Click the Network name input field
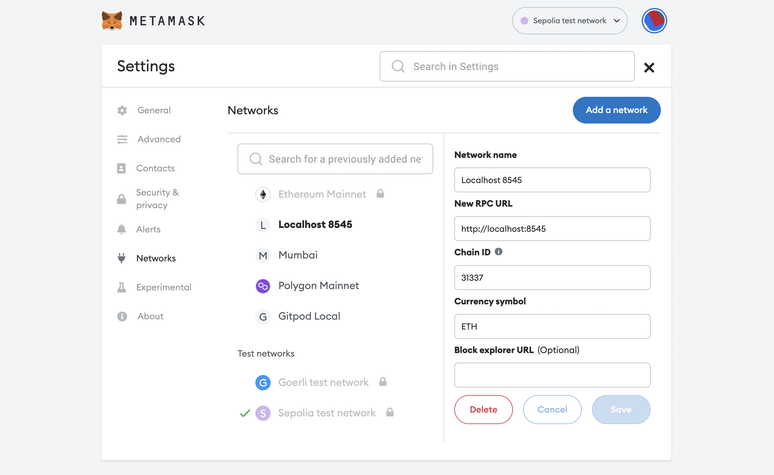This screenshot has height=475, width=774. click(x=552, y=180)
